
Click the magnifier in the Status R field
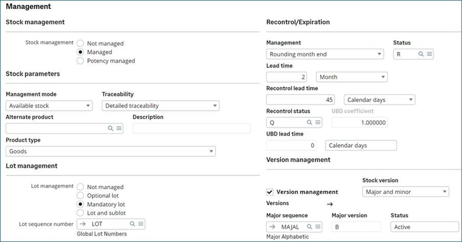pos(421,54)
